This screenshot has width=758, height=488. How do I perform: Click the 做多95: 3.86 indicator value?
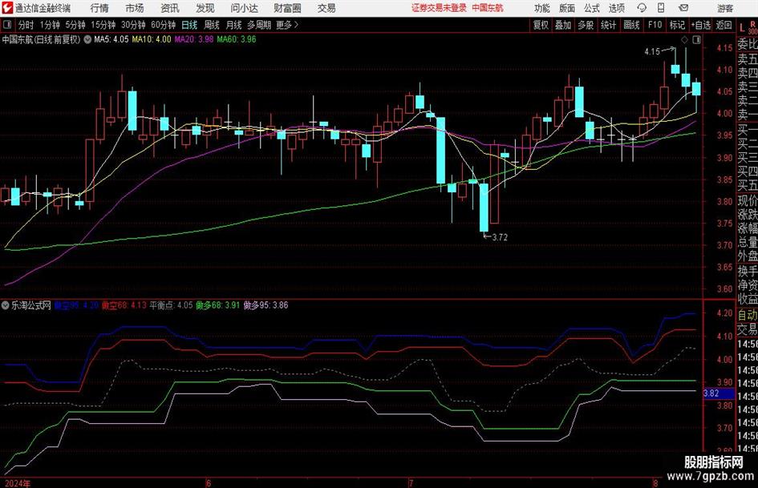pos(266,304)
